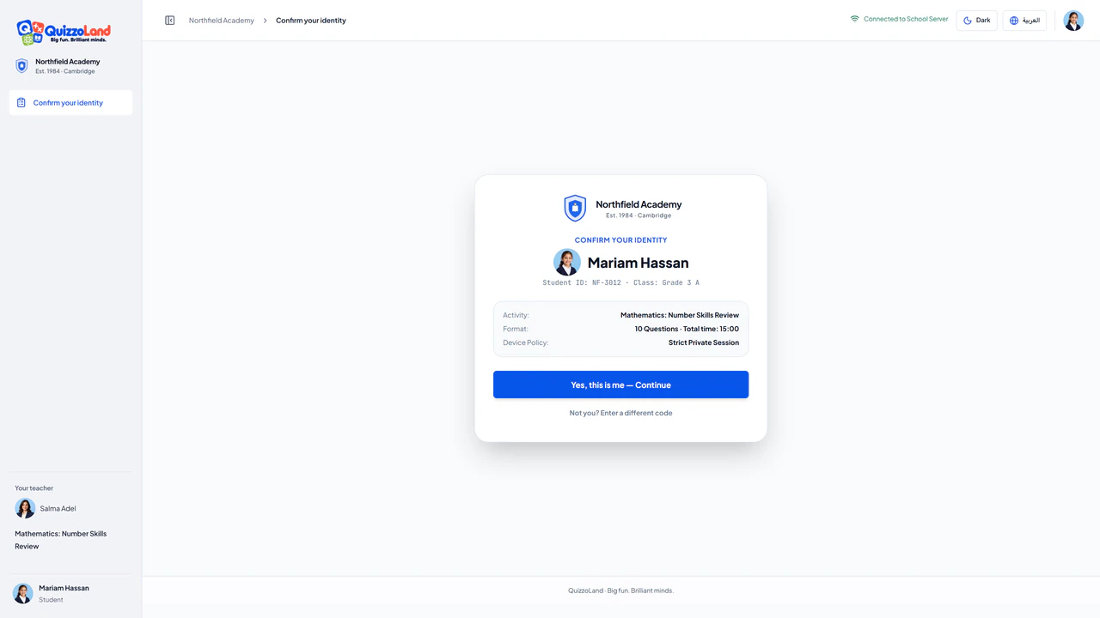Image resolution: width=1100 pixels, height=618 pixels.
Task: Click the Wi-Fi connection status icon
Action: [x=855, y=19]
